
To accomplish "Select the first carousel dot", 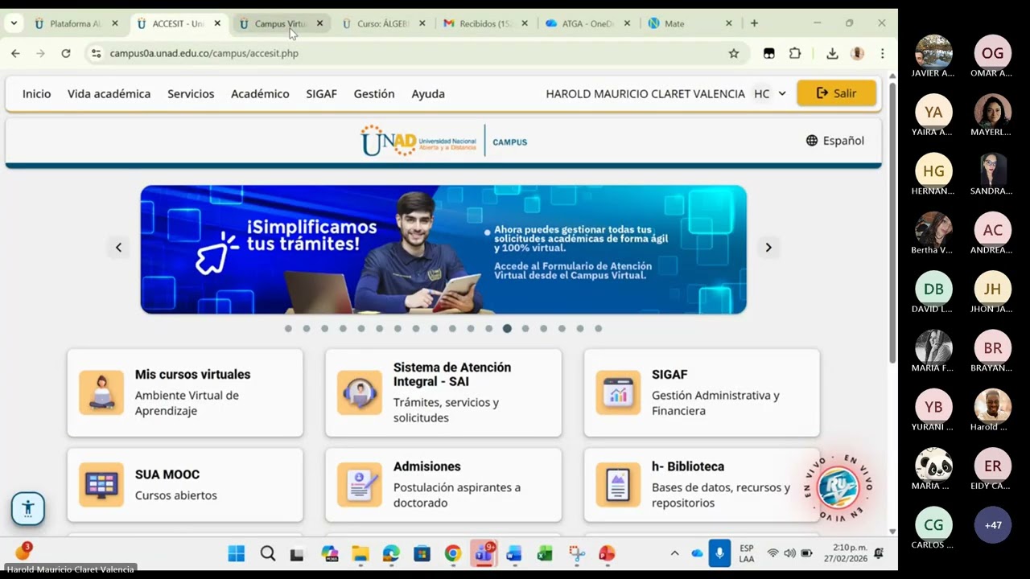I will tap(288, 328).
